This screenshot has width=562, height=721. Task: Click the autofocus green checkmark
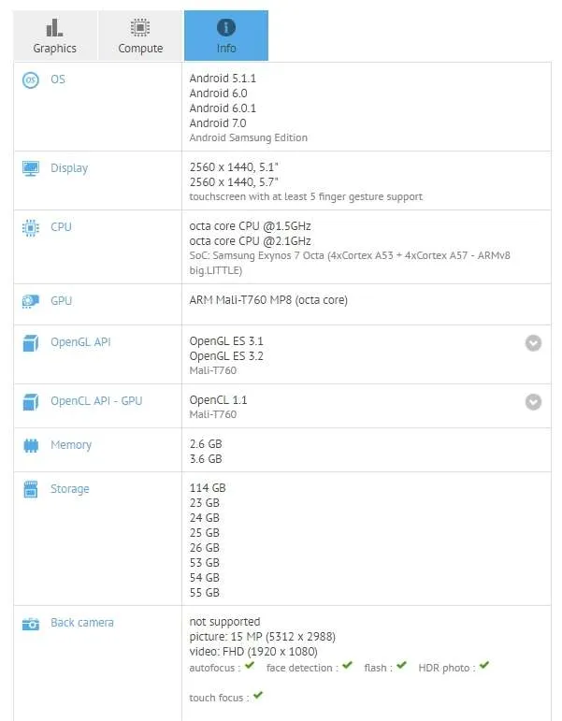pyautogui.click(x=250, y=665)
